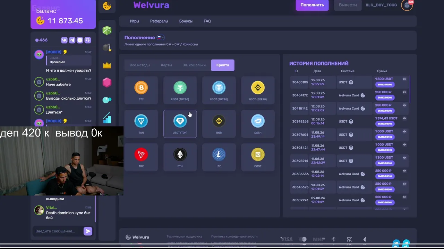Open the Техническая поддержка footer link
The image size is (444, 249).
[184, 237]
